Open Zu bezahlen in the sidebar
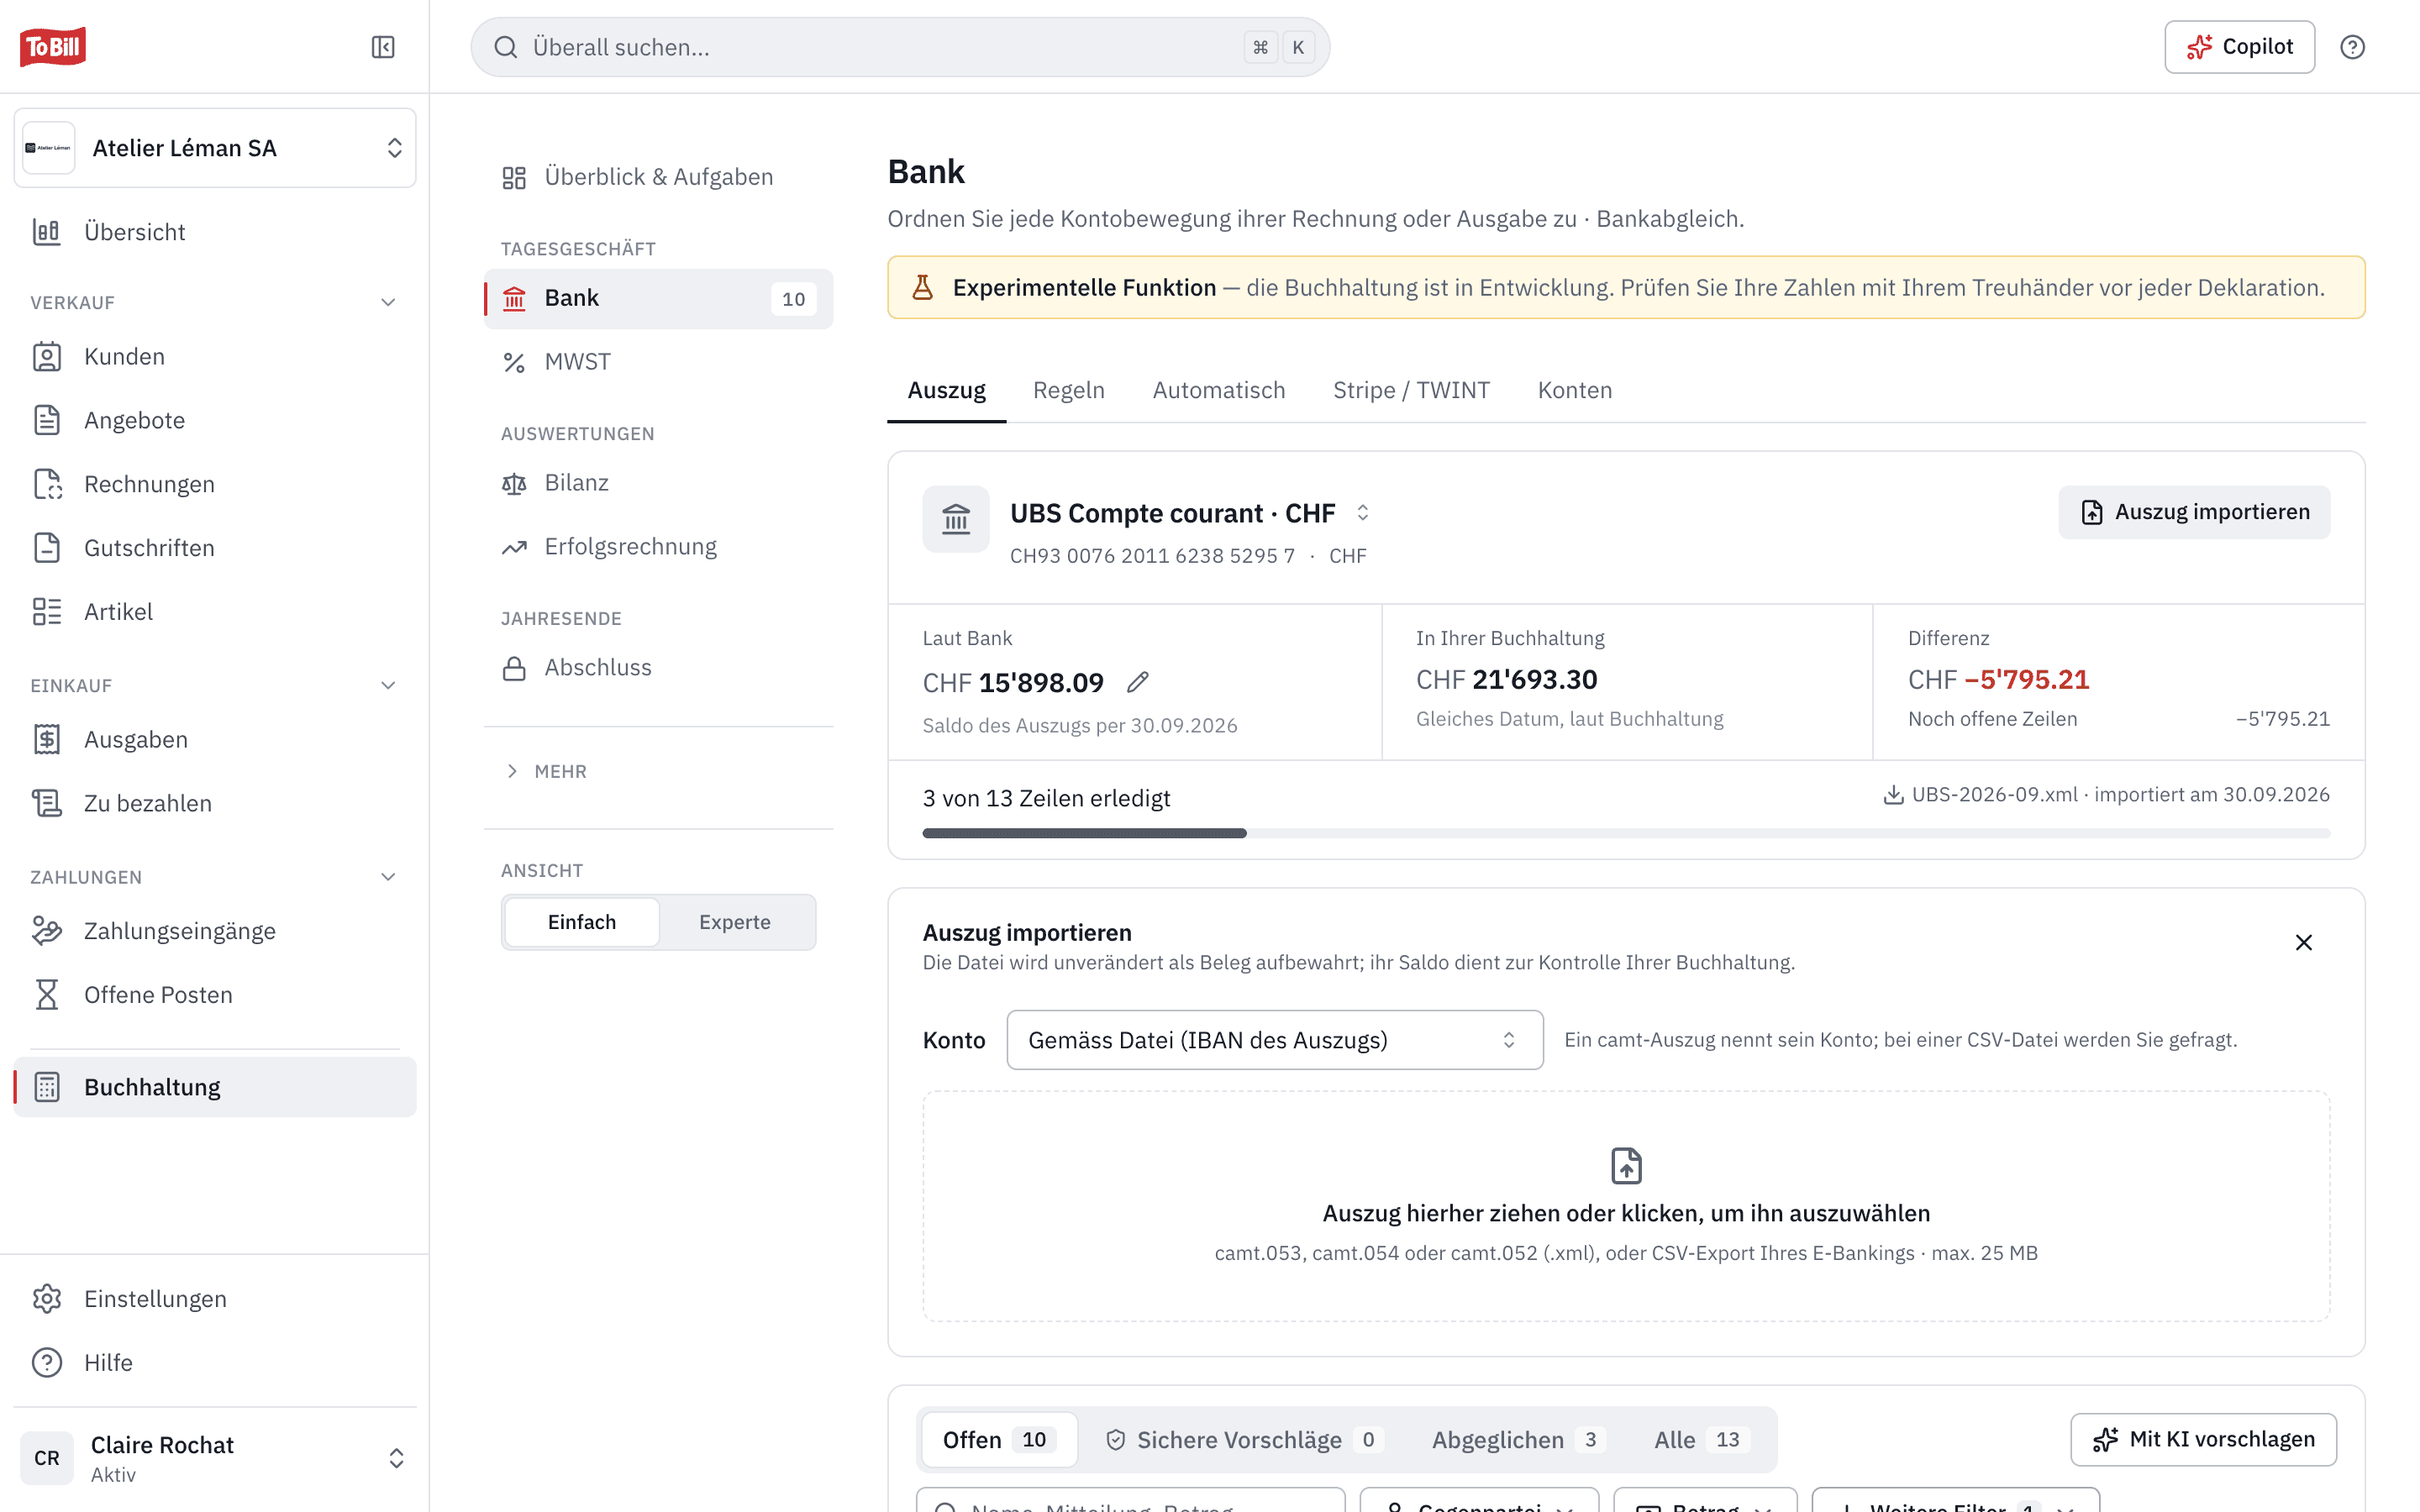 (214, 803)
